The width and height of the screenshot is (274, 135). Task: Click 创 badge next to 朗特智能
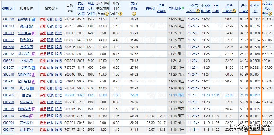point(33,75)
